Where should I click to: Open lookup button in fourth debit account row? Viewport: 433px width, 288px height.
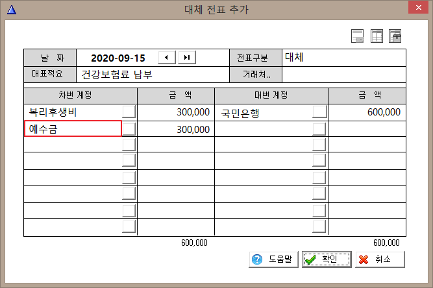point(129,160)
